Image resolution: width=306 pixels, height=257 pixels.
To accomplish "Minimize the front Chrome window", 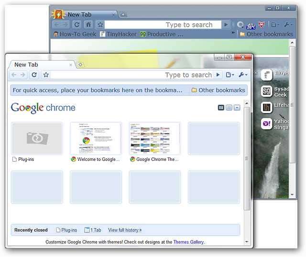I will (x=219, y=57).
